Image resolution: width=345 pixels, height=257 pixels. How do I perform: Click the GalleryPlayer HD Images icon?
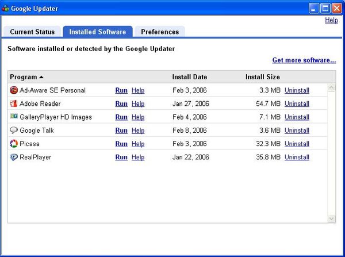14,117
